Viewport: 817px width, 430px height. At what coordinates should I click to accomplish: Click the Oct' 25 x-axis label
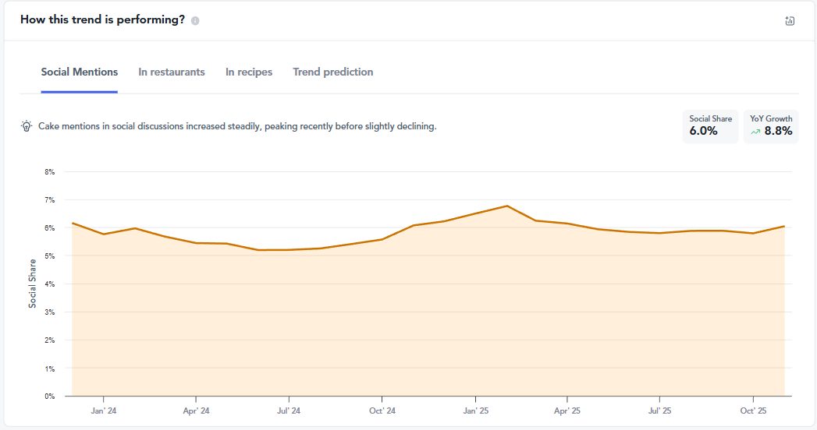[753, 411]
